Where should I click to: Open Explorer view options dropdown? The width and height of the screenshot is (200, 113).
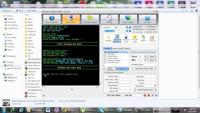[x=186, y=11]
